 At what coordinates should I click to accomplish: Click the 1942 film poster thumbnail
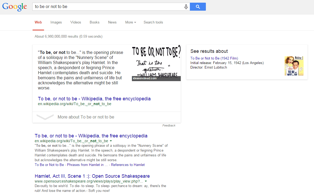coord(294,66)
